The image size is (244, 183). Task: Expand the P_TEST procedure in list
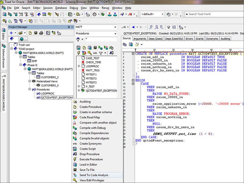click(79, 87)
